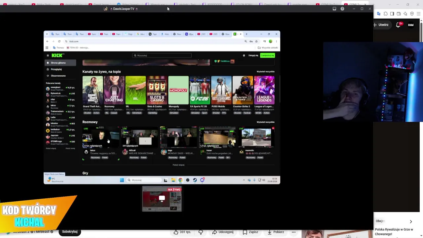Open the IRL category card
This screenshot has height=238, width=423.
[x=135, y=90]
